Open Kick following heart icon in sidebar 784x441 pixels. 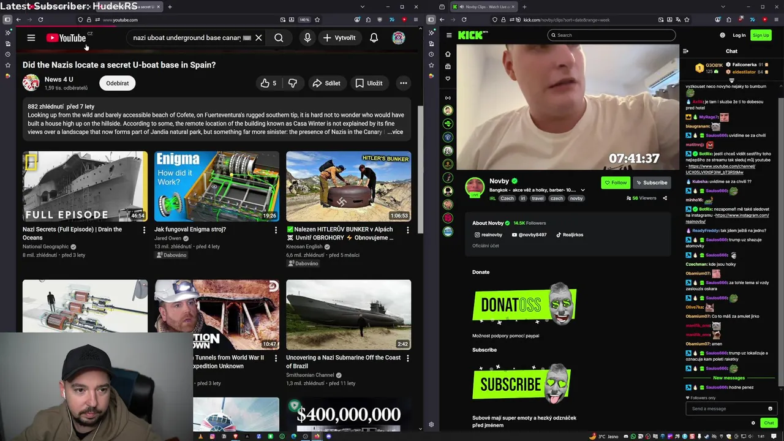point(448,78)
